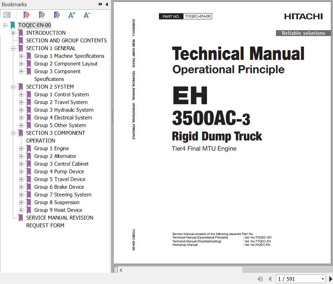Click the splitter handle between bookmarks and page
The width and height of the screenshot is (333, 284).
[112, 117]
